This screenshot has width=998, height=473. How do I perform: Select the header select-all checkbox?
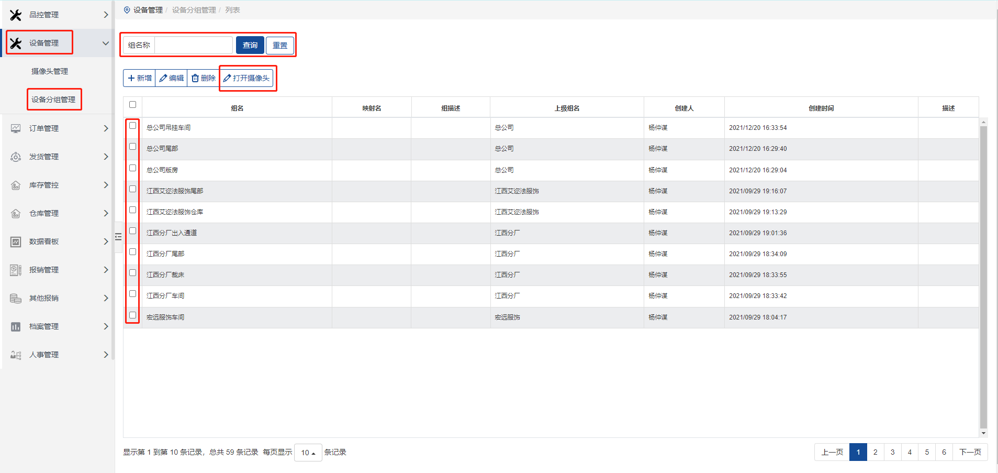tap(133, 105)
